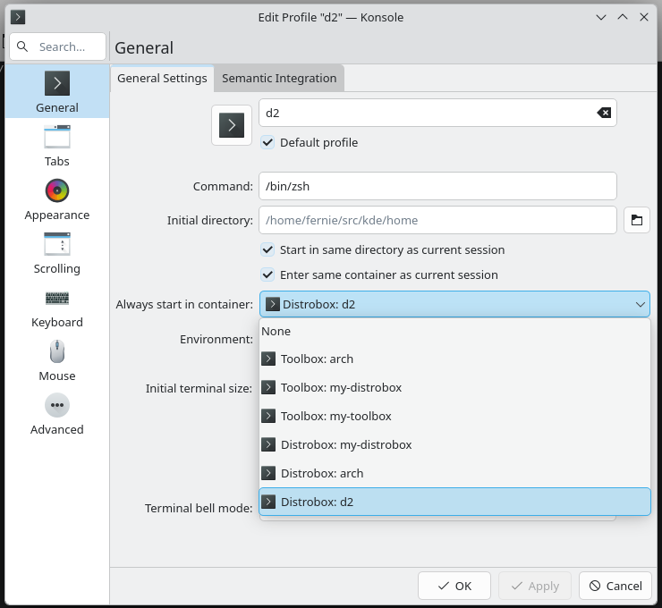Screen dimensions: 662x608
Task: Disable Enter same container as current session
Action: 267,274
